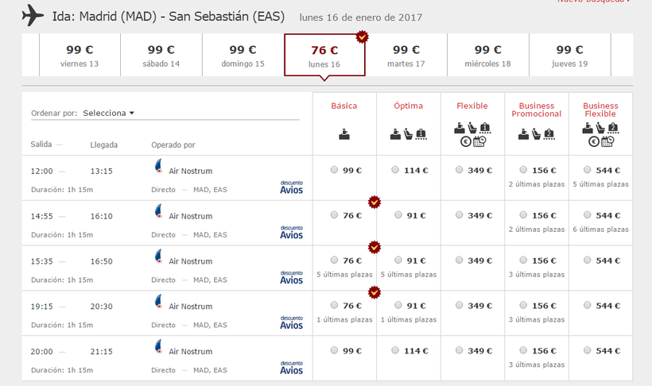Choose the 544 € Business Flexible fare at 15:35
Screen dimensions: 652x386
tap(588, 261)
